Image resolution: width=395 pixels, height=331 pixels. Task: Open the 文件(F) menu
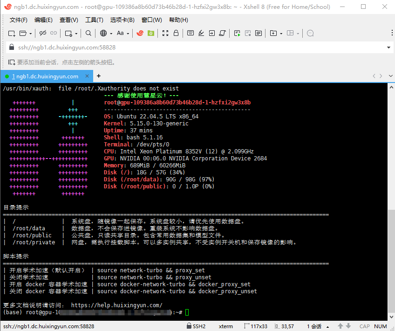pyautogui.click(x=19, y=20)
